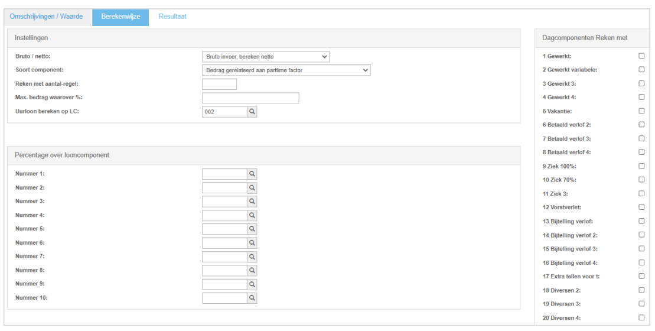Open lookup for Uurloon bereken op LC
The width and height of the screenshot is (655, 331).
pos(252,112)
